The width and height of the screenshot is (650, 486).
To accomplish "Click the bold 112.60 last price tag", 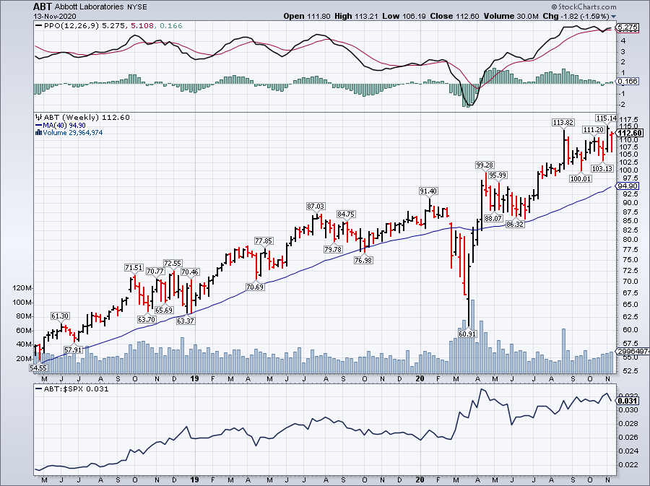I will pos(630,133).
